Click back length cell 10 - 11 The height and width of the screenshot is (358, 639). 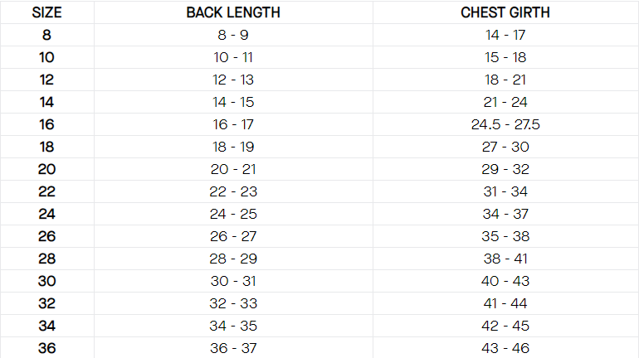(x=233, y=57)
